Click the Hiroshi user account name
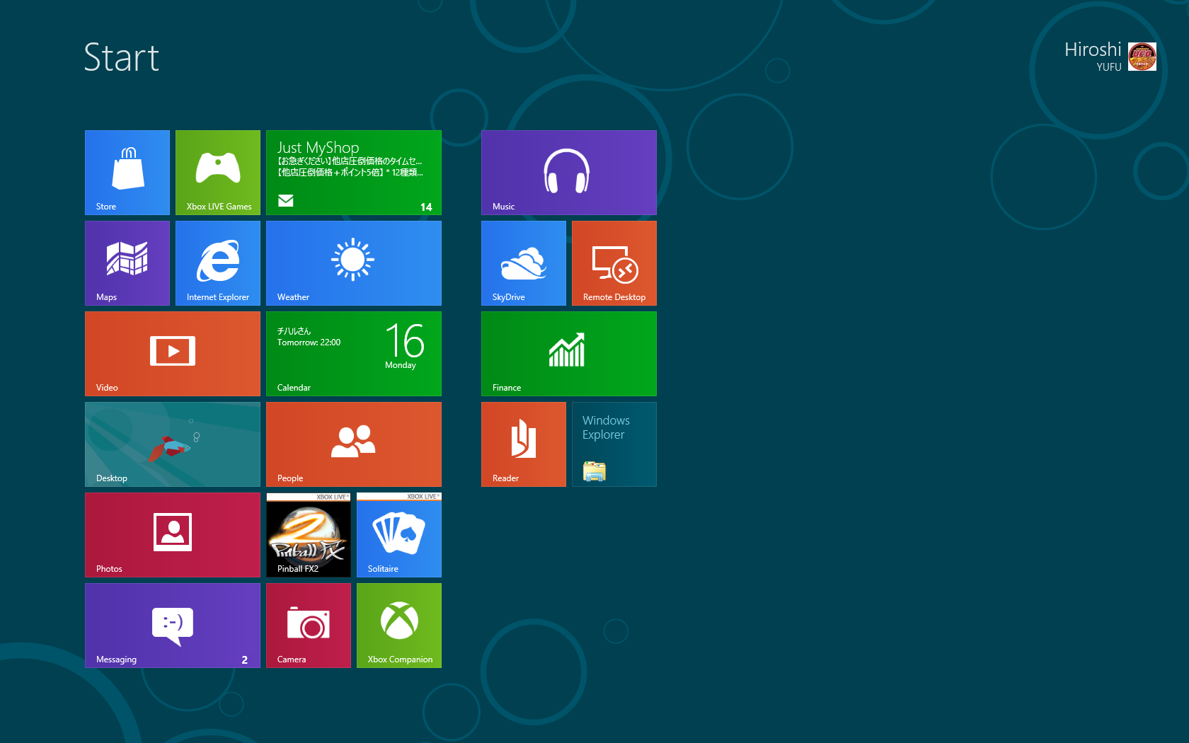 pyautogui.click(x=1093, y=50)
